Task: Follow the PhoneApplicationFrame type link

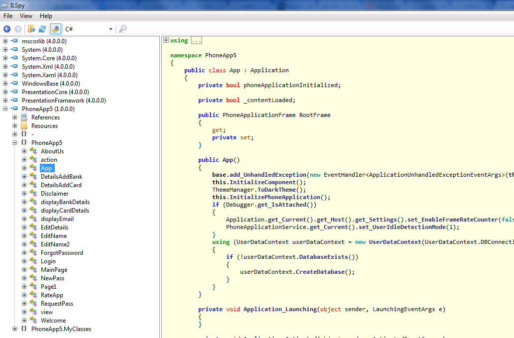Action: [259, 115]
